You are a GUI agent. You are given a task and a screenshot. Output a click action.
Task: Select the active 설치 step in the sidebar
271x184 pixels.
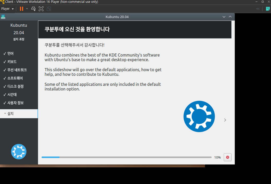coord(19,114)
